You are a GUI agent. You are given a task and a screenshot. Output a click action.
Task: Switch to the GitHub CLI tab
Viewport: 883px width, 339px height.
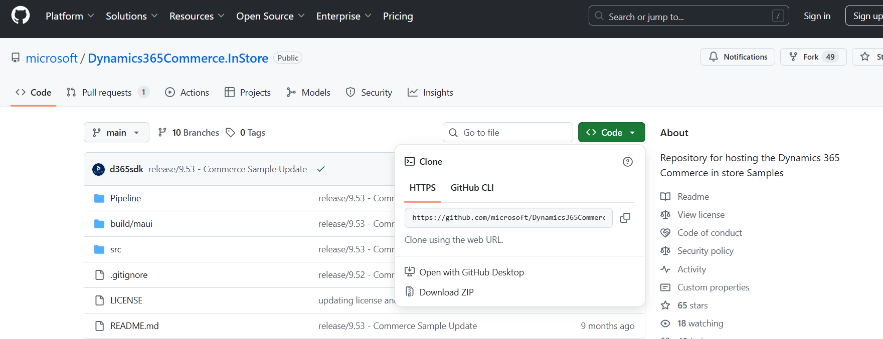point(472,188)
